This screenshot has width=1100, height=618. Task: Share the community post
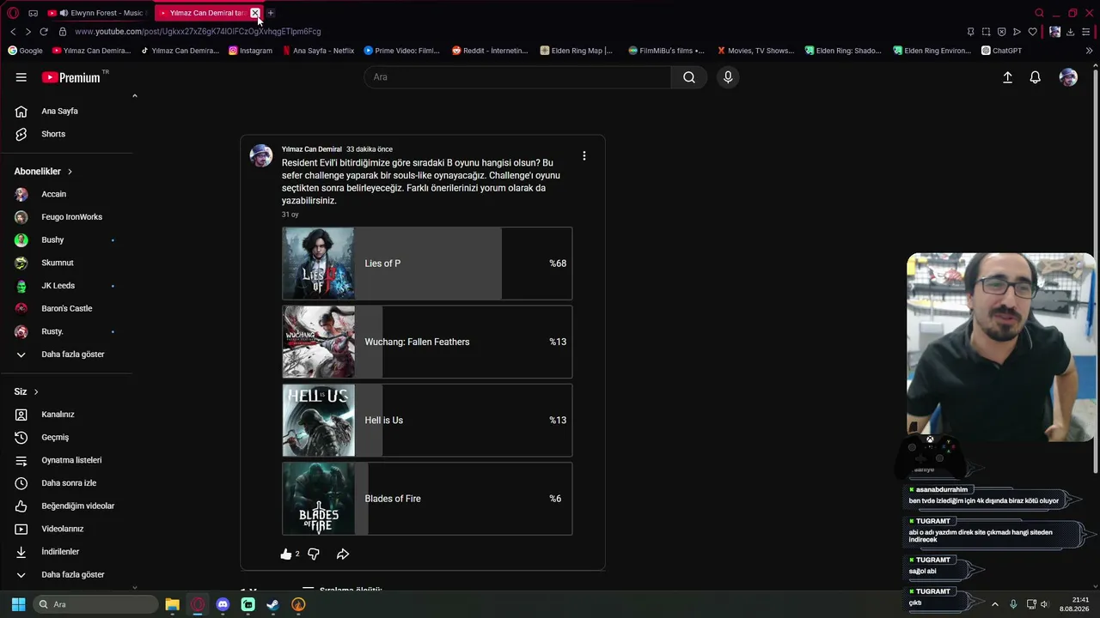pyautogui.click(x=343, y=554)
